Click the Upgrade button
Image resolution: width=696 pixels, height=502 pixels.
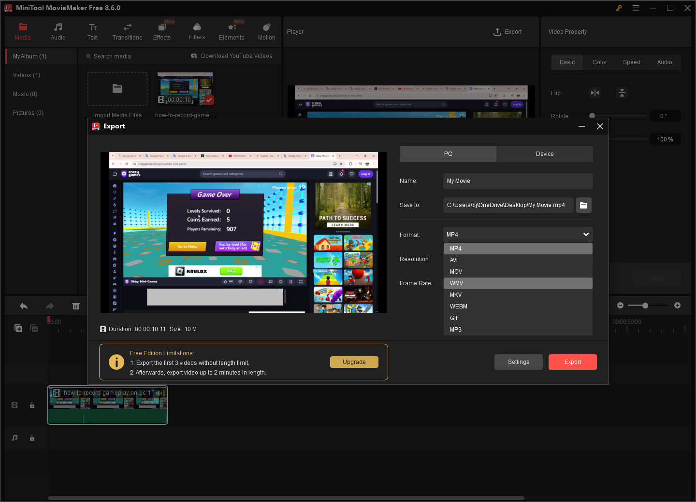pyautogui.click(x=354, y=362)
